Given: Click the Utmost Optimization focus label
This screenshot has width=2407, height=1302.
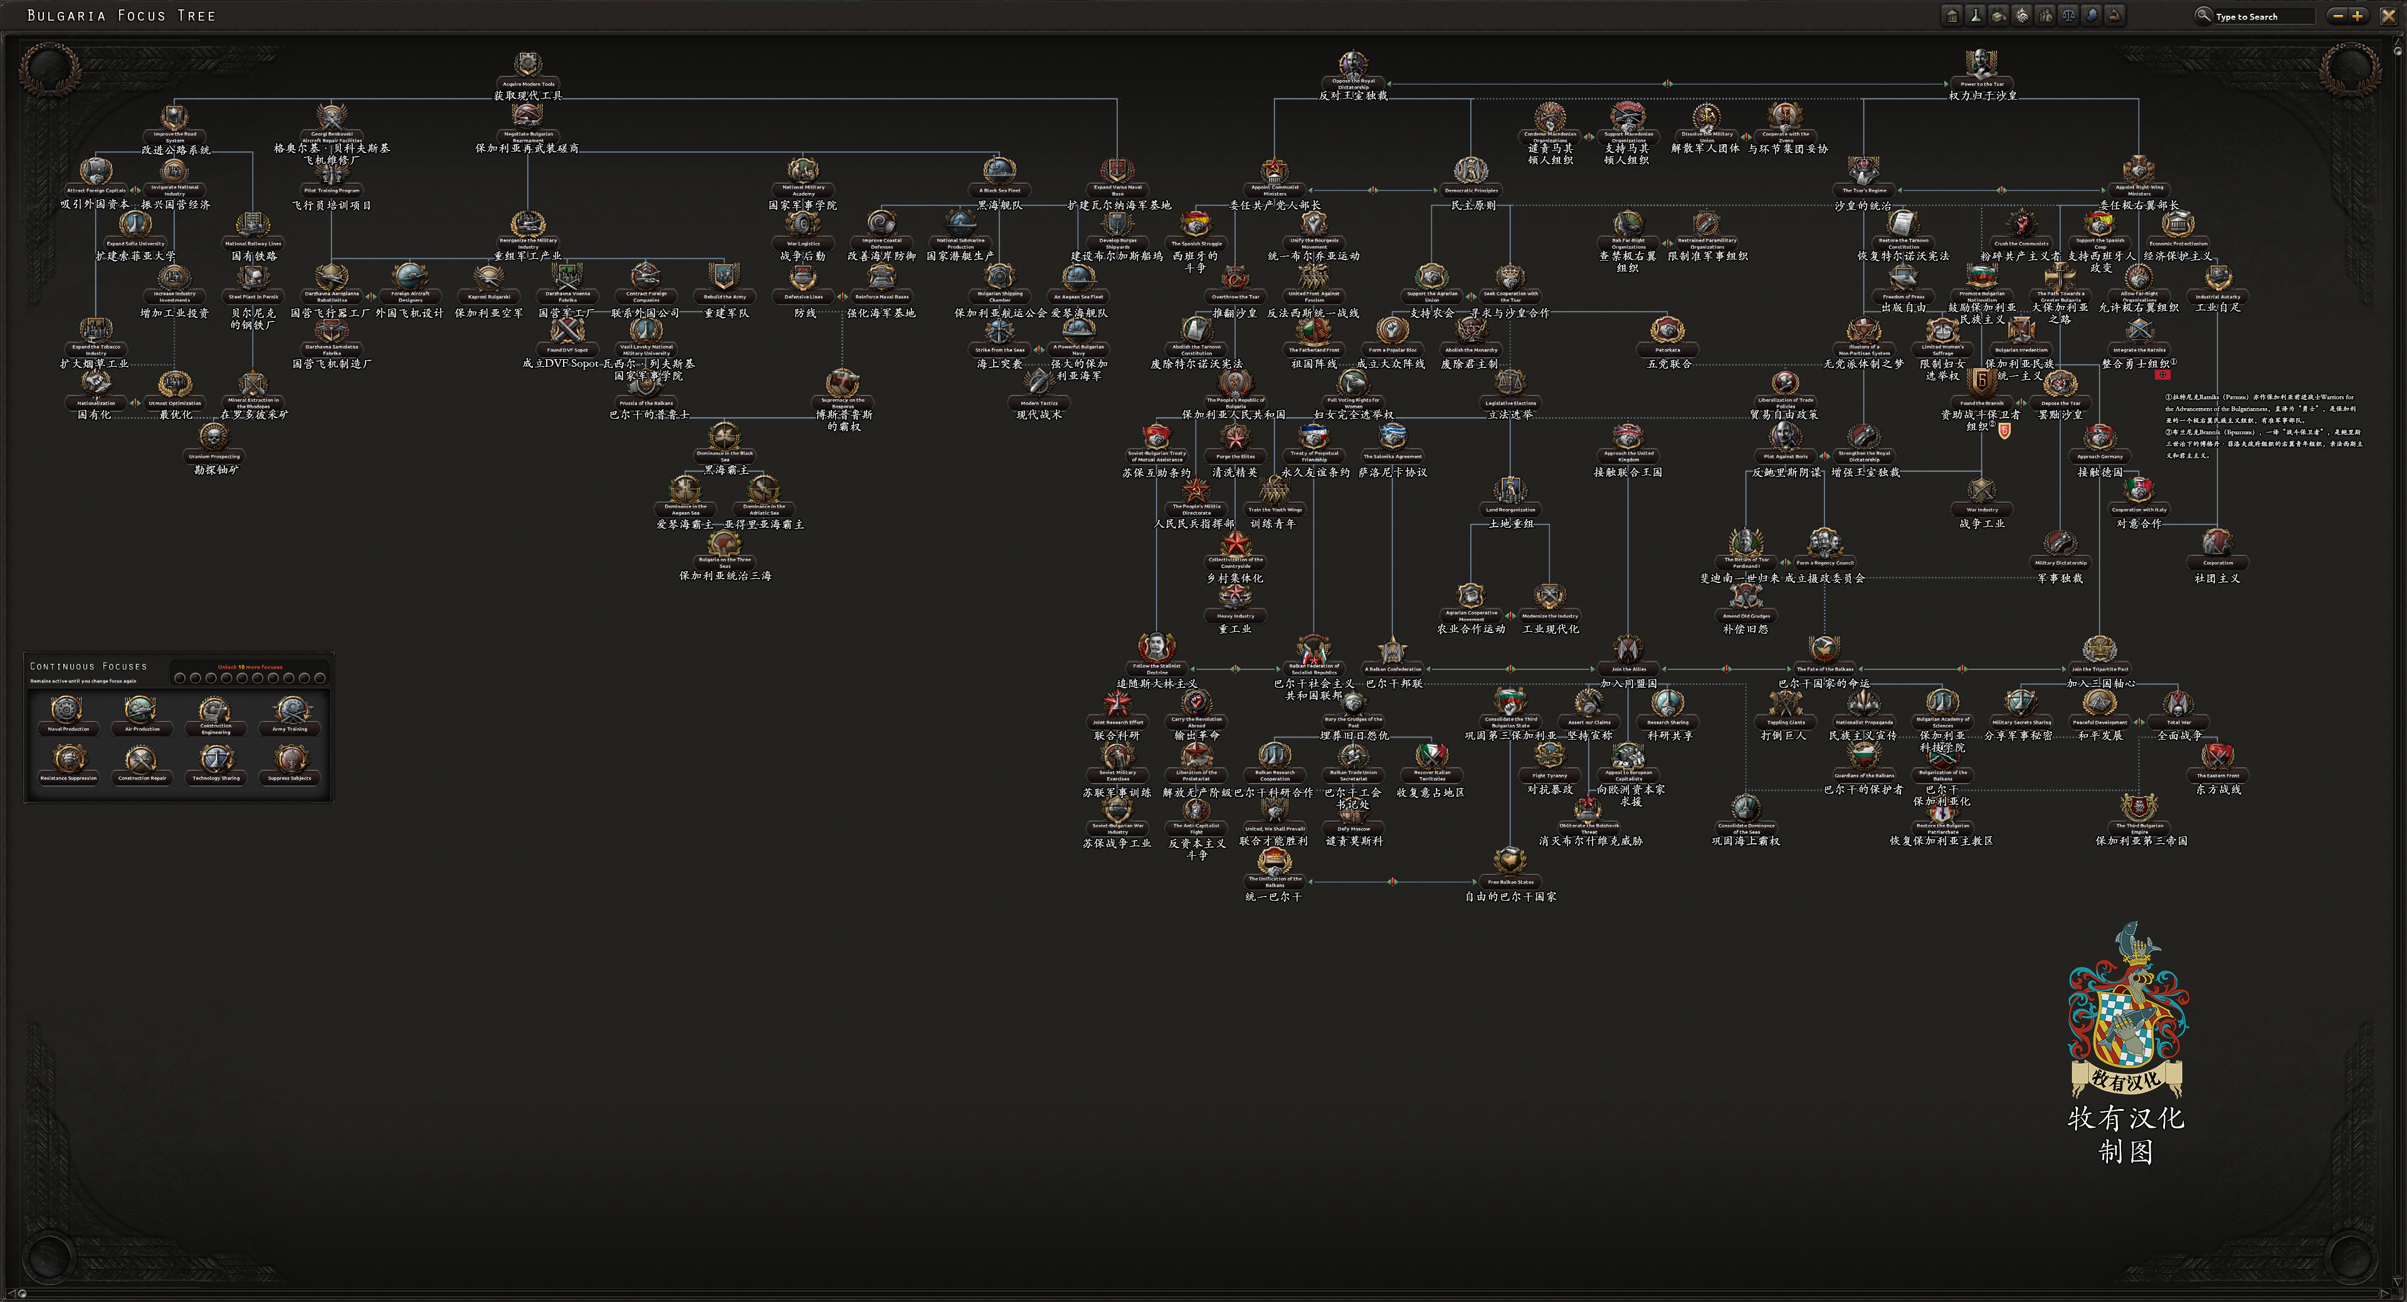Looking at the screenshot, I should coord(175,404).
